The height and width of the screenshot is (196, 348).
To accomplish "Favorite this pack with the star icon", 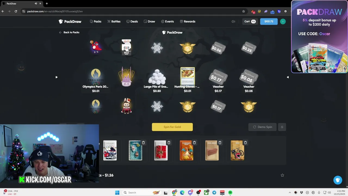I will pos(282,175).
